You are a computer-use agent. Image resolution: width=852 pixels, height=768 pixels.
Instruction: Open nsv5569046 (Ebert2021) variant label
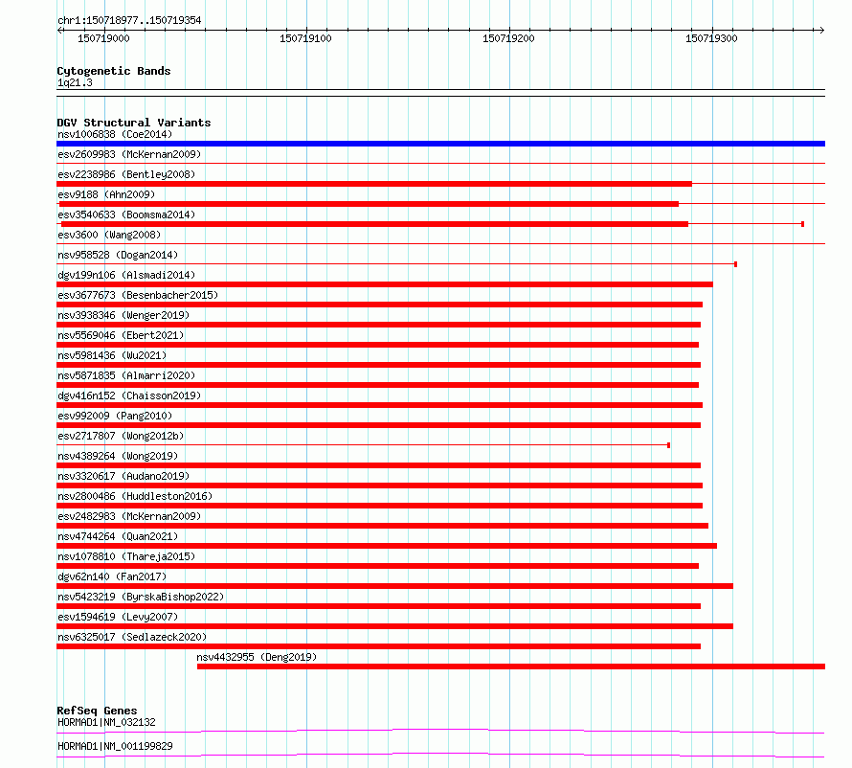[121, 335]
